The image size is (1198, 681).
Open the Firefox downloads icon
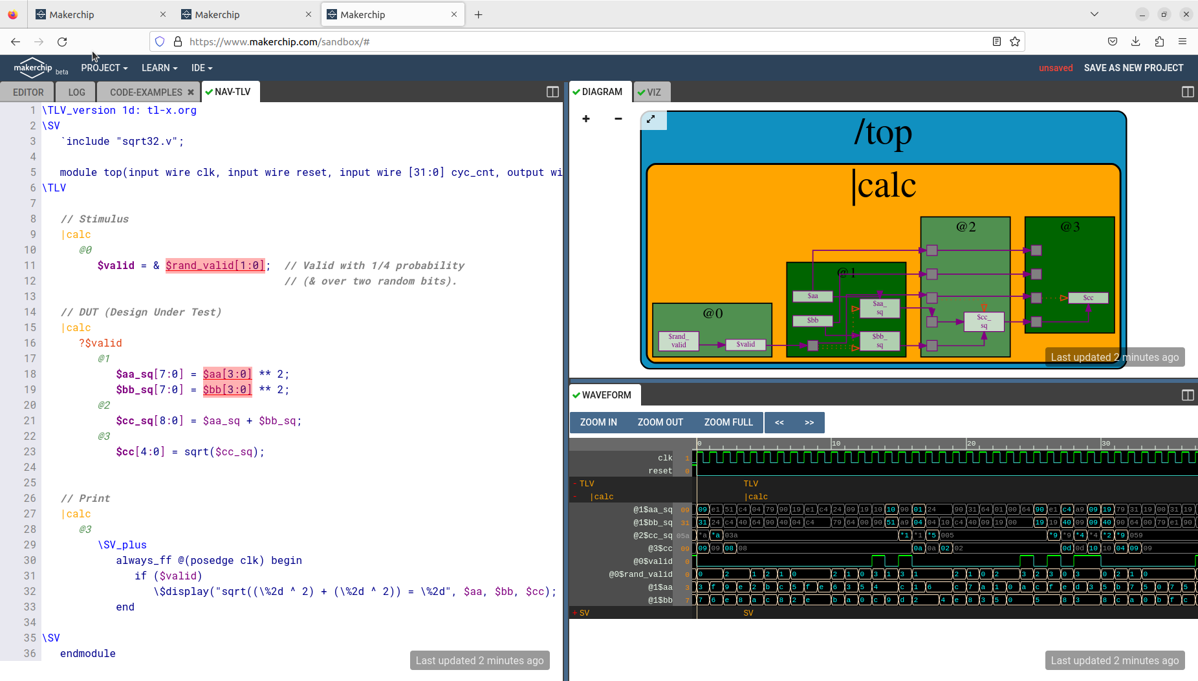click(x=1135, y=41)
